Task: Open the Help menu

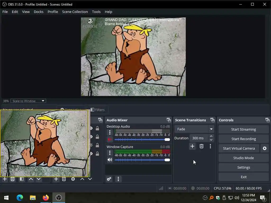Action: [108, 12]
